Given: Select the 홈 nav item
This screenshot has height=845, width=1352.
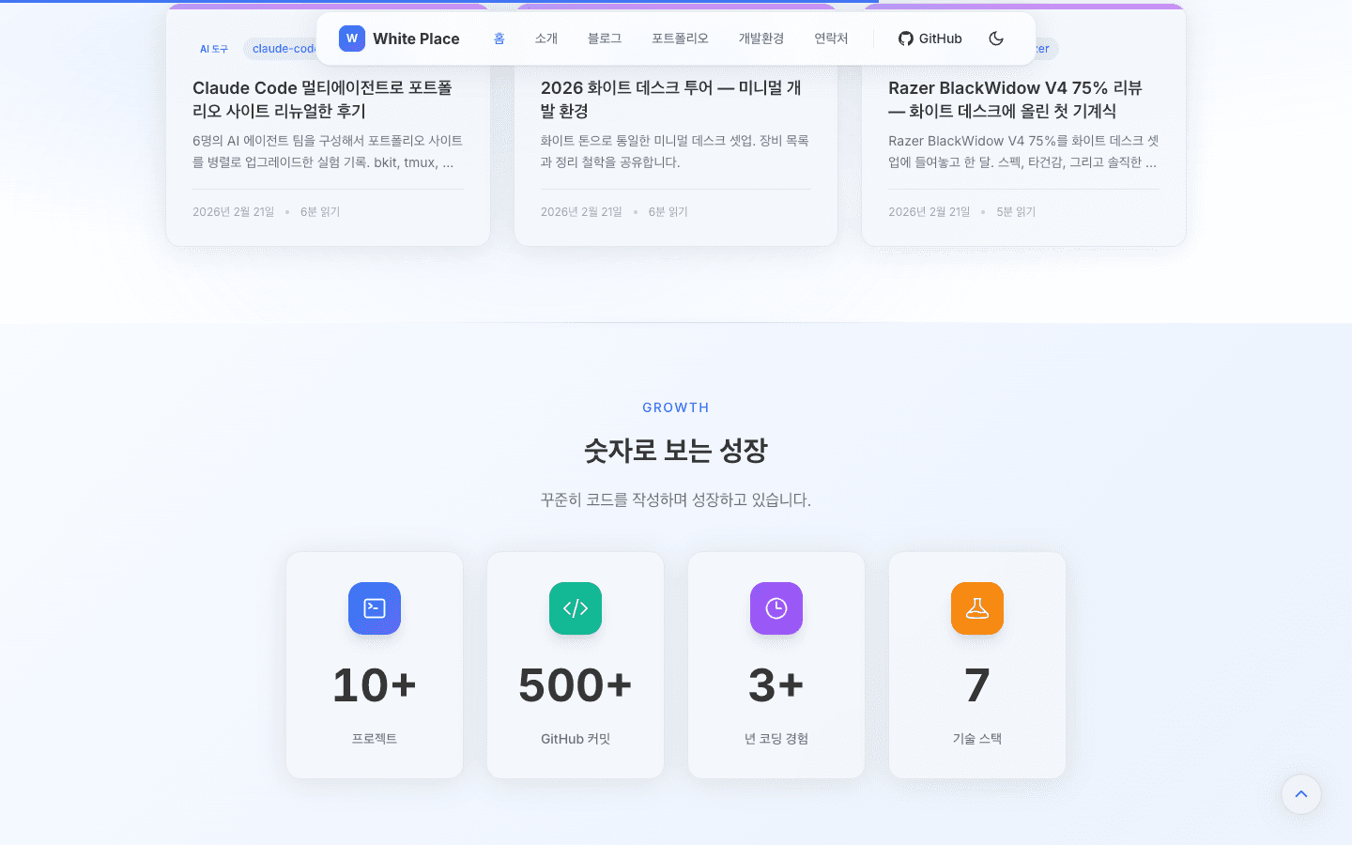Looking at the screenshot, I should point(499,38).
